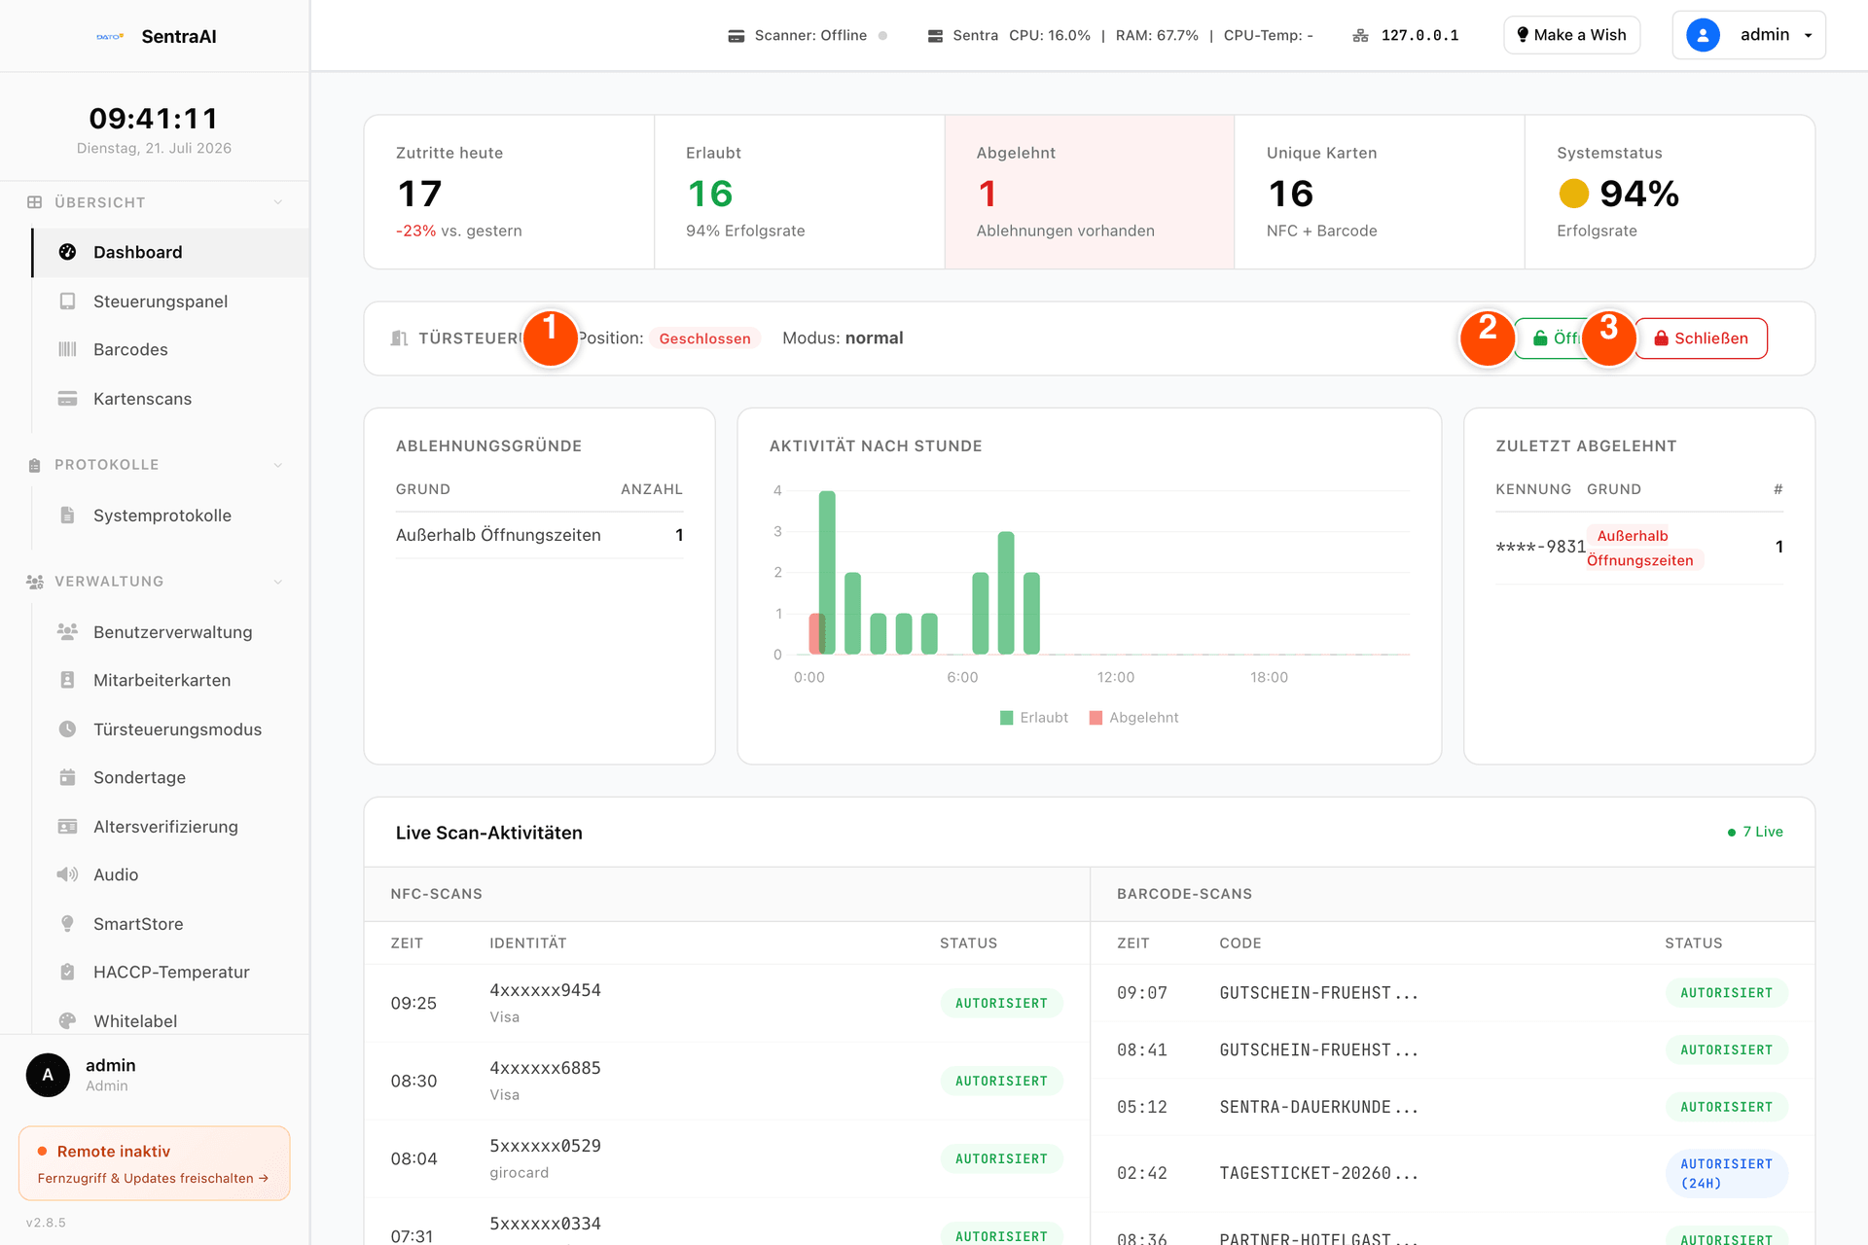Click the Protokolle clipboard section icon

click(34, 465)
